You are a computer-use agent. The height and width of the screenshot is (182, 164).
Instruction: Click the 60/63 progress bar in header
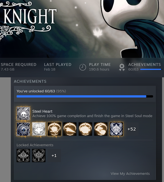coord(151,69)
